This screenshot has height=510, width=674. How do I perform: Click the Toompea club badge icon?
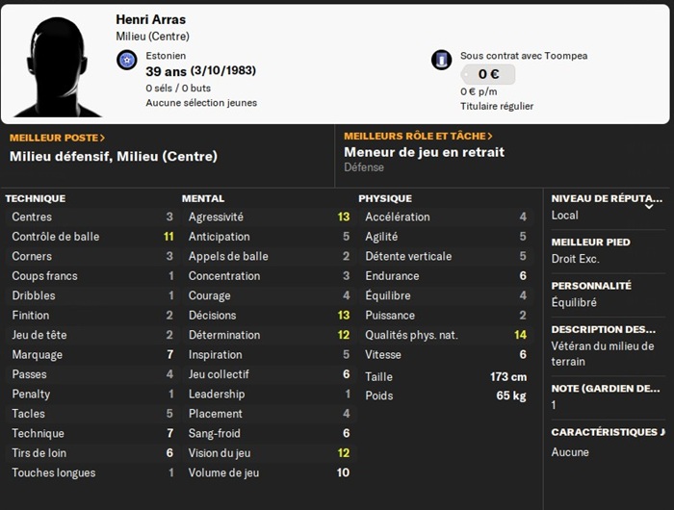[441, 60]
